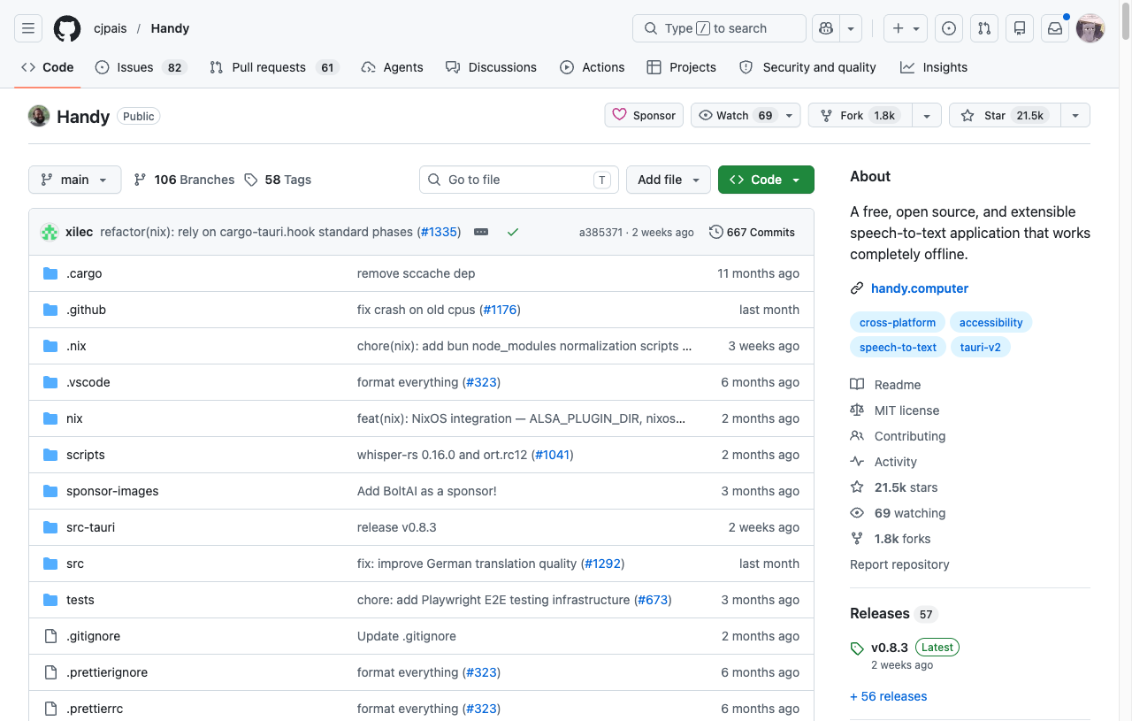Fork the repository with the Fork button
Screen dimensions: 1132x721
[860, 116]
